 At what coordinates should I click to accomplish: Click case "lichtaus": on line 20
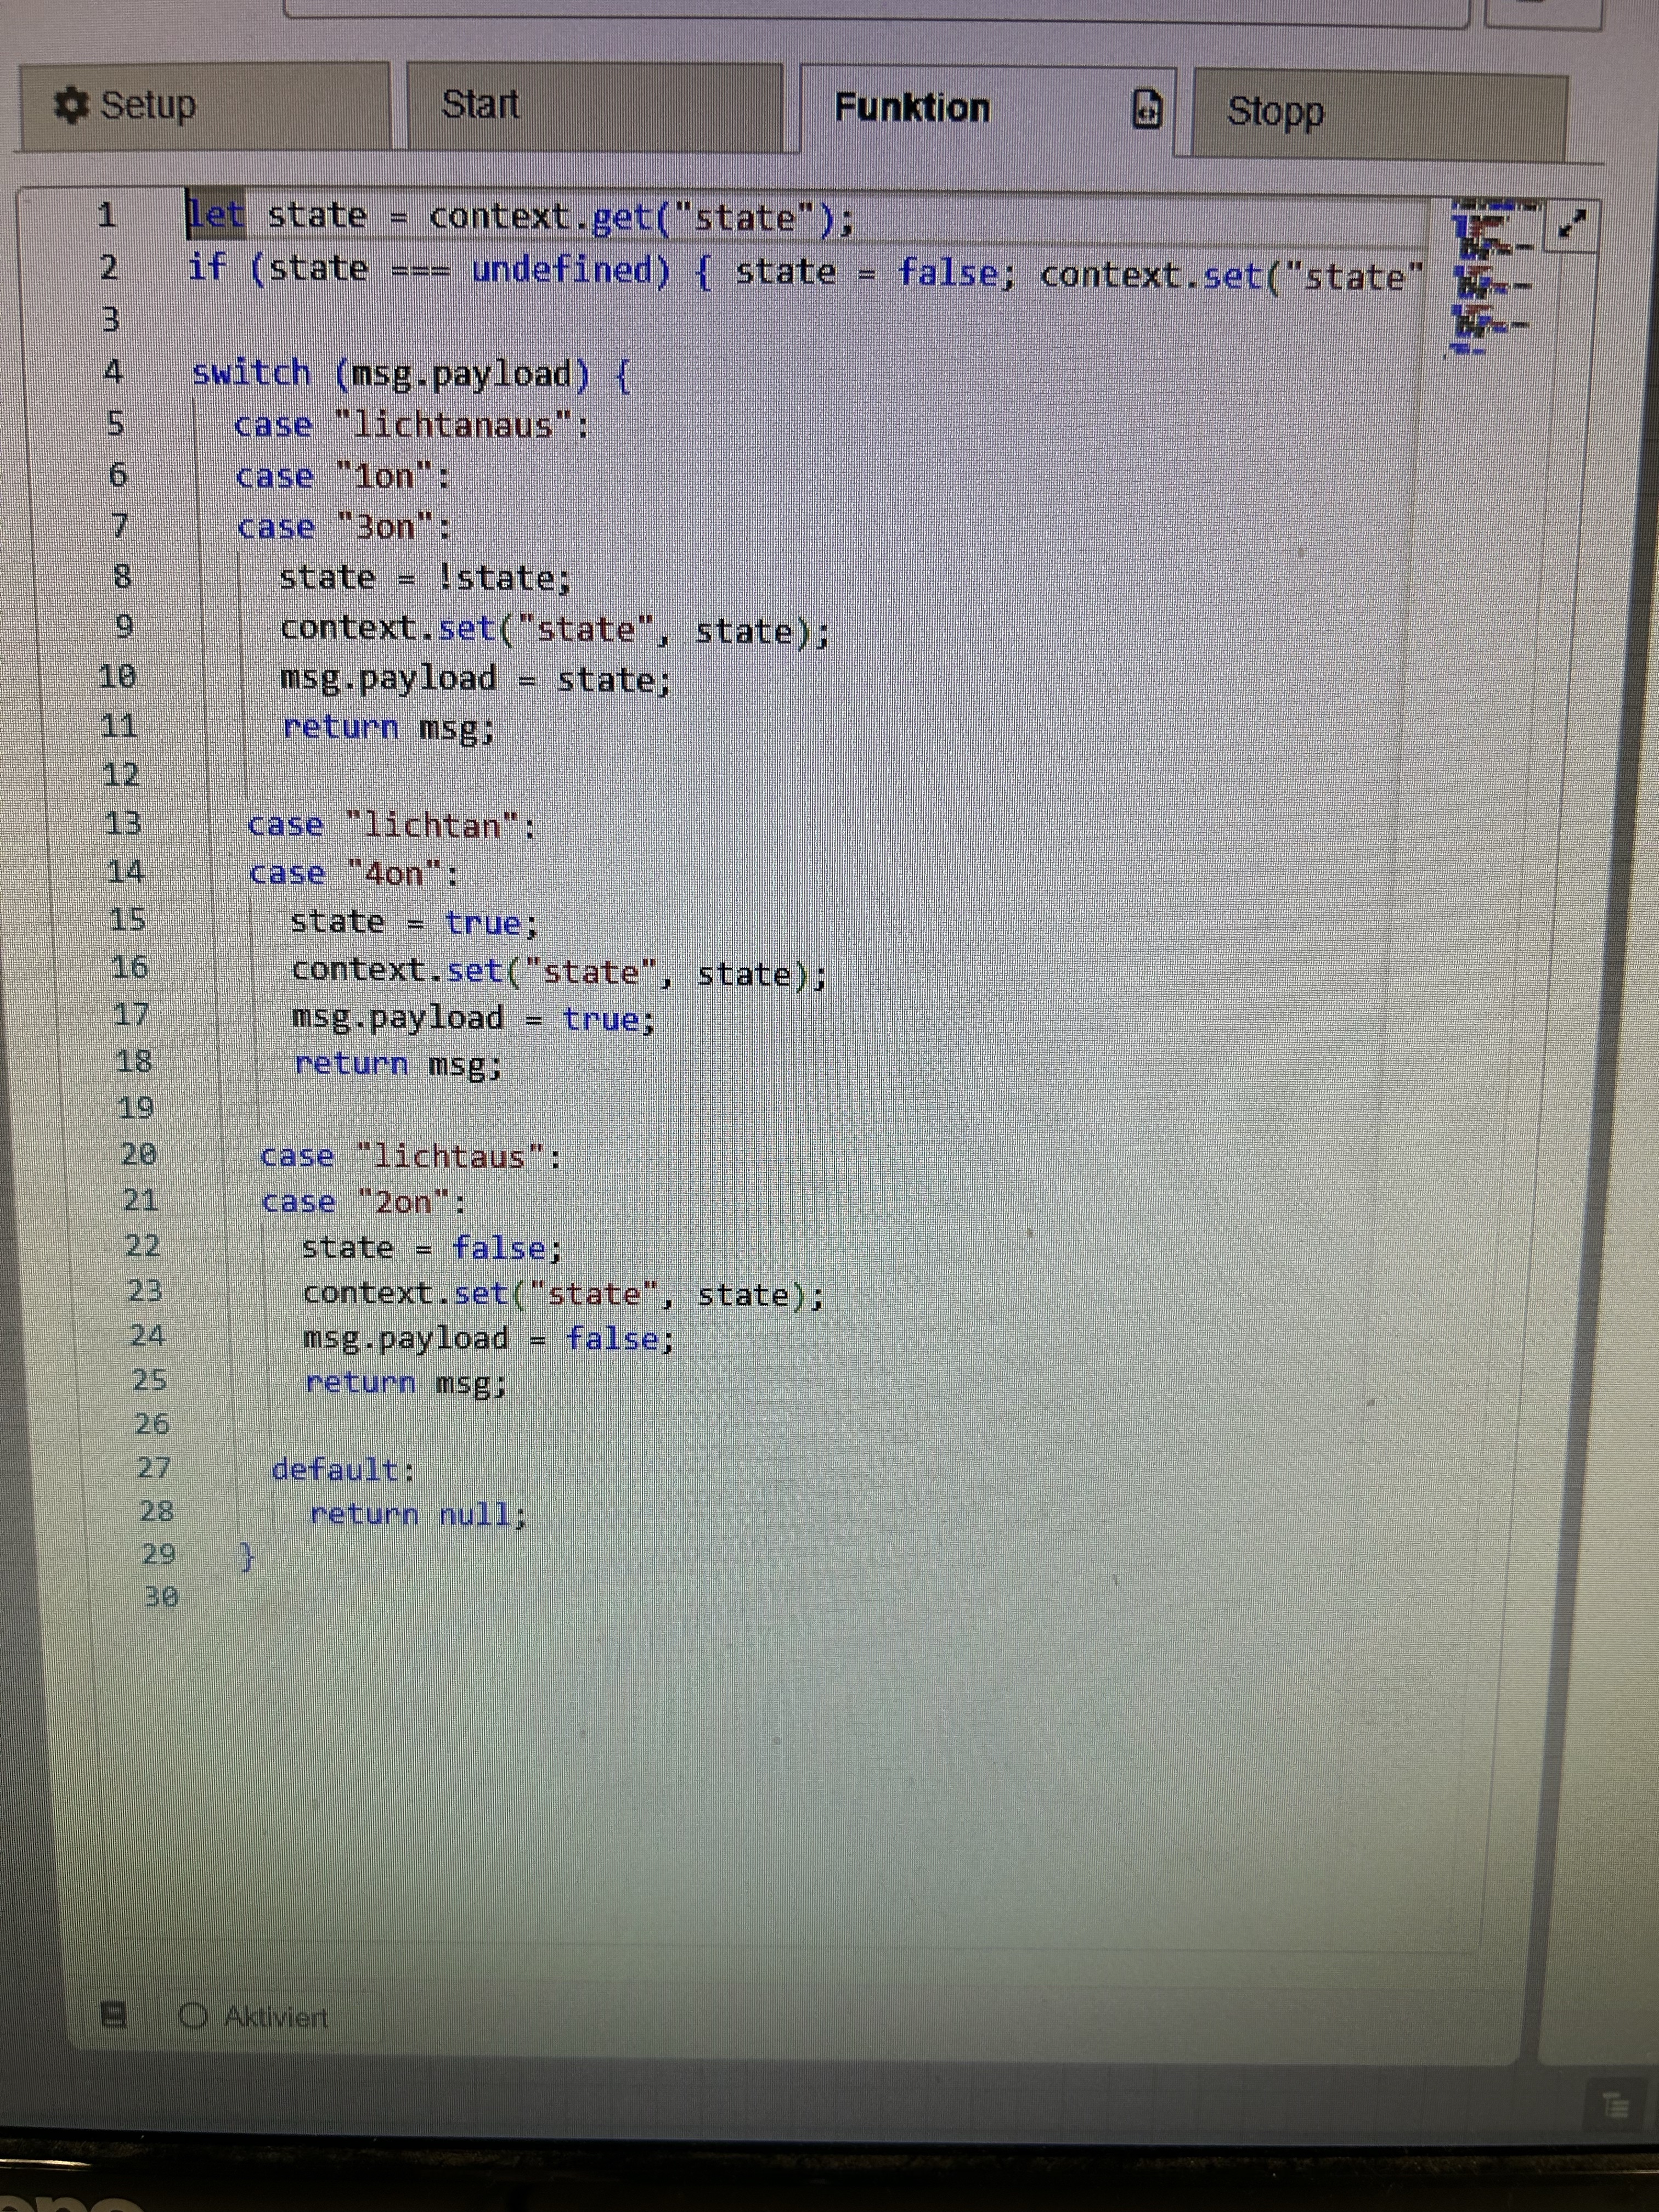pyautogui.click(x=411, y=1156)
